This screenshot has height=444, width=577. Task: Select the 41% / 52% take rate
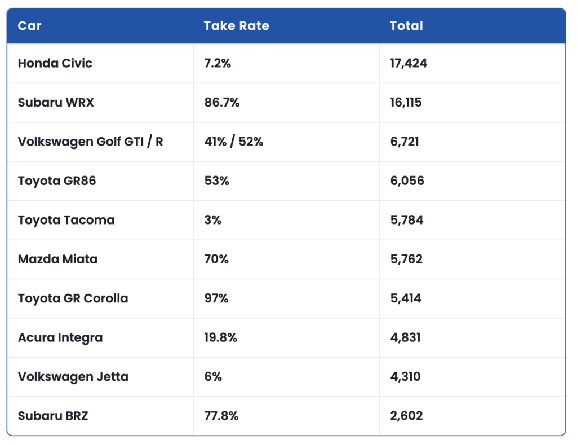[233, 142]
